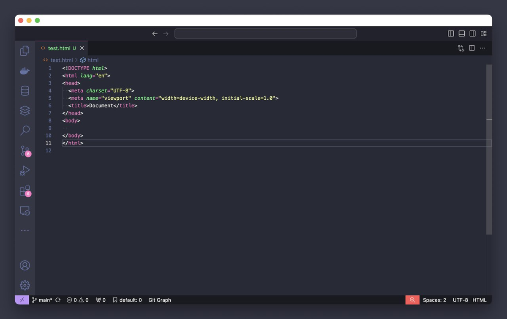Screen dimensions: 507x319
Task: Open More Actions ellipsis in editor toolbar
Action: pyautogui.click(x=482, y=48)
